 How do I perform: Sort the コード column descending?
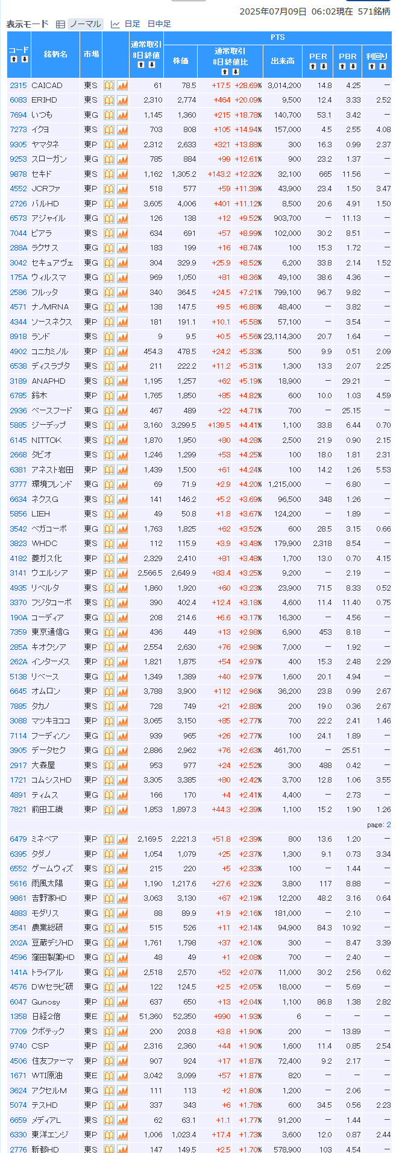click(x=24, y=59)
